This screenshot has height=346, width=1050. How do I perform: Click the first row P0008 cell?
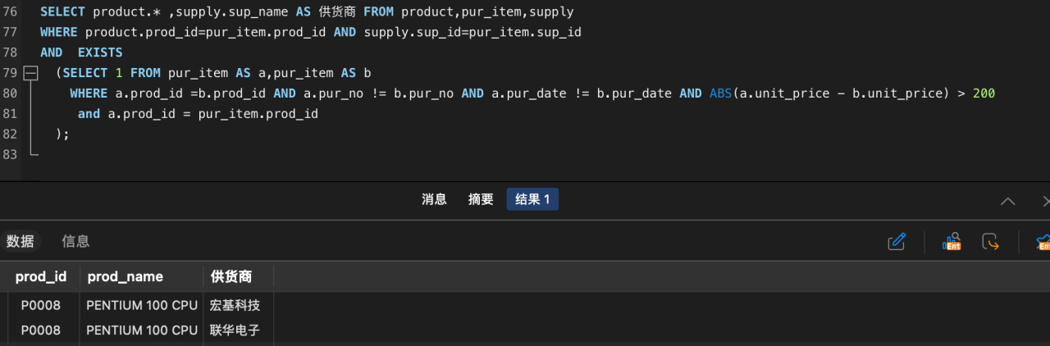(40, 306)
